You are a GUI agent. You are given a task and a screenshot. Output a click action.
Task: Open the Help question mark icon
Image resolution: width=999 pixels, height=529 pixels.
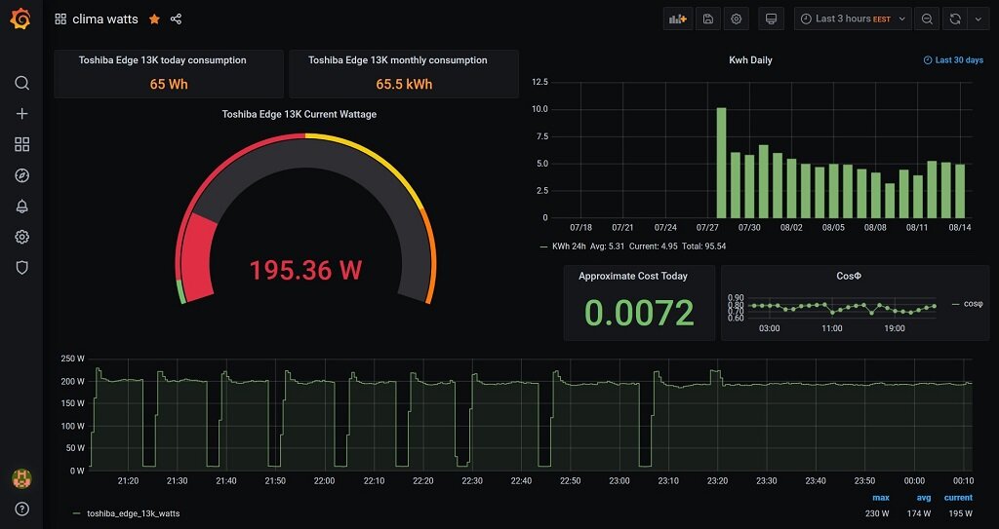click(x=21, y=509)
